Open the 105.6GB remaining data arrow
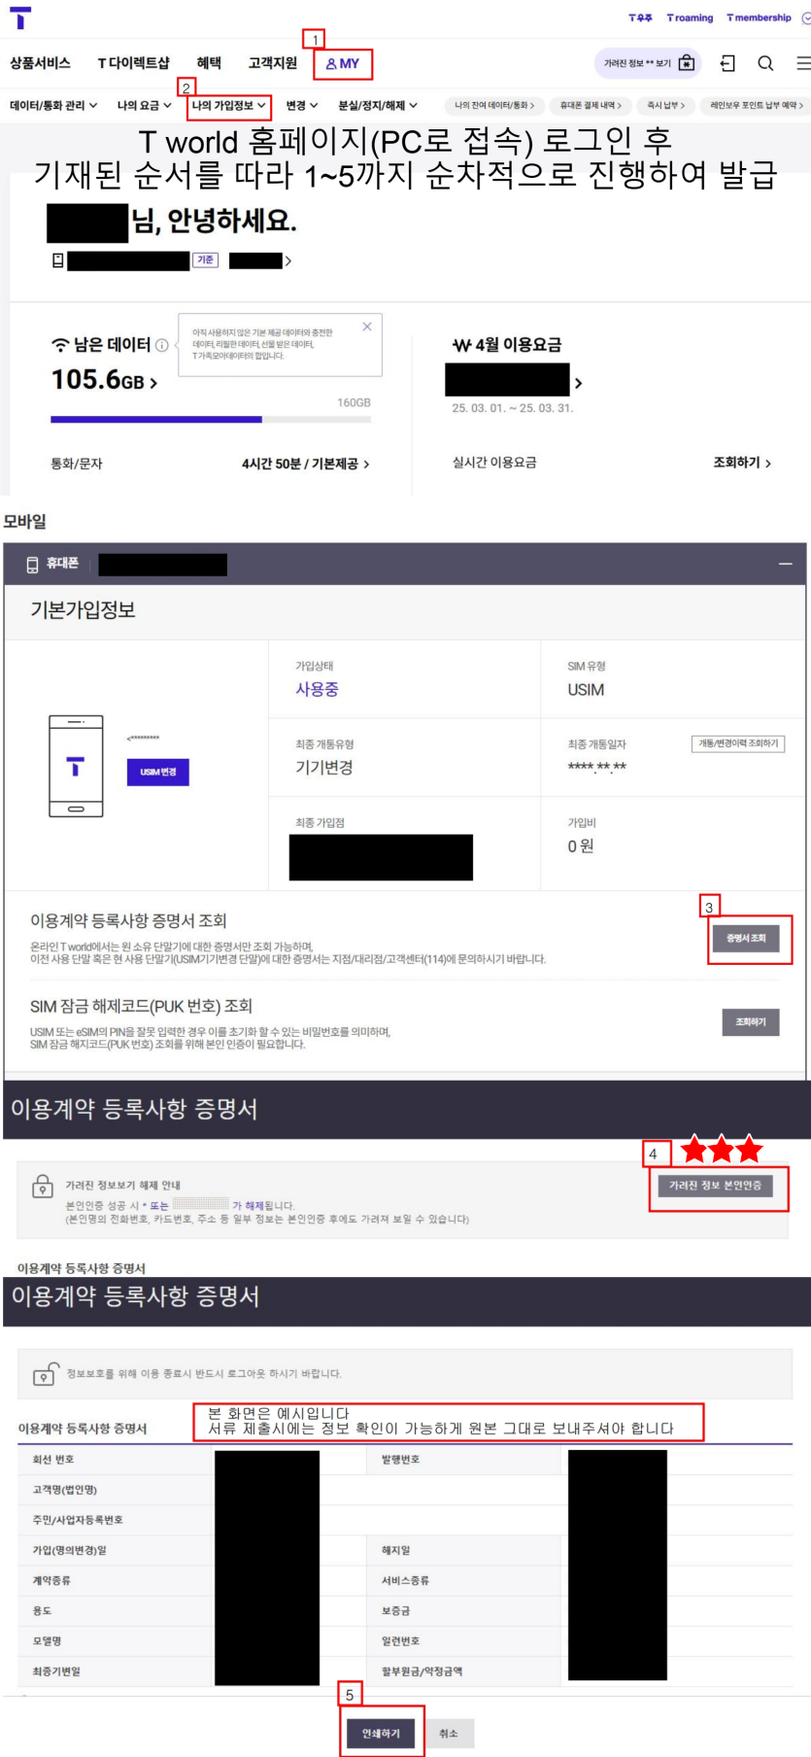Image resolution: width=811 pixels, height=1757 pixels. [153, 383]
